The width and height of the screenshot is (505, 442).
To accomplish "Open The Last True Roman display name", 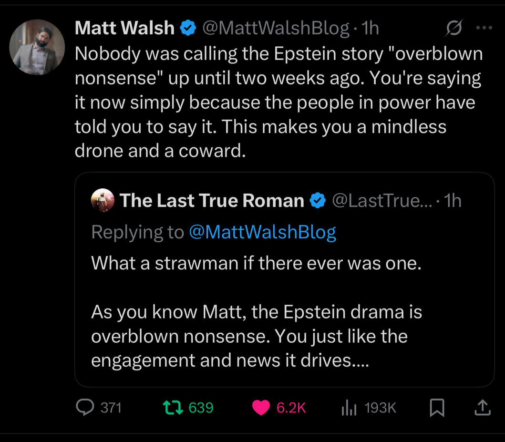I will 212,201.
